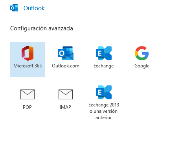Click the Google text label
The image size is (169, 151).
click(142, 66)
